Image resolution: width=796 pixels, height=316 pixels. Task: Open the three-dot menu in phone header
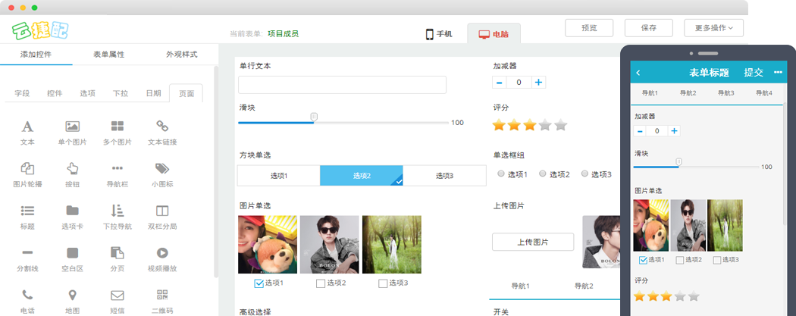tap(777, 73)
